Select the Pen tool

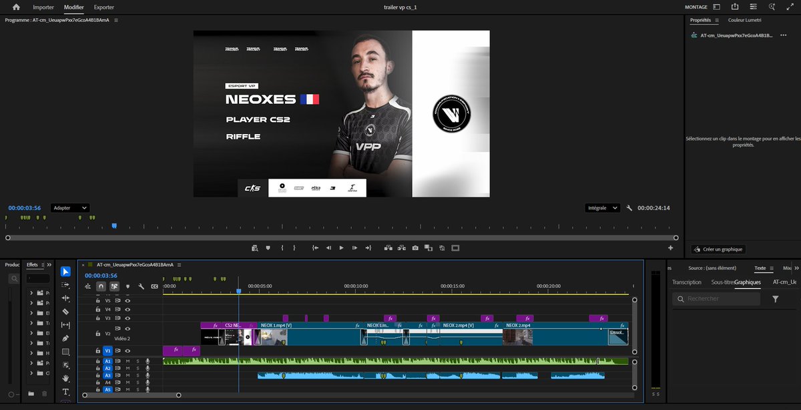tap(65, 338)
